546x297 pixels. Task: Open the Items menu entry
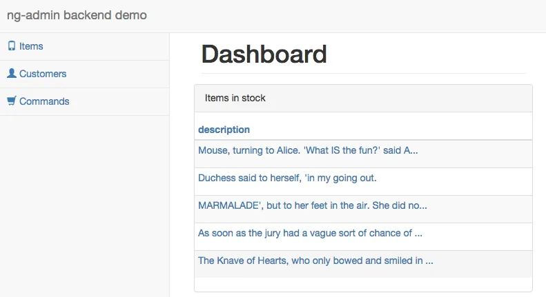point(31,46)
